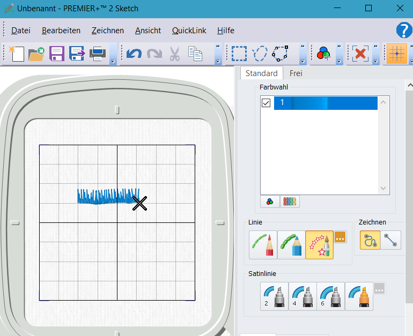Click the red X delete icon
Image resolution: width=413 pixels, height=336 pixels.
[x=360, y=54]
